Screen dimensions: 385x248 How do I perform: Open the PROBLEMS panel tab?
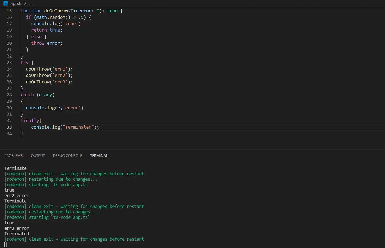click(14, 156)
